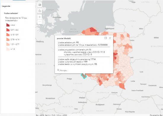Click the Esri attribution text at bottom
The width and height of the screenshot is (163, 116).
(52, 115)
